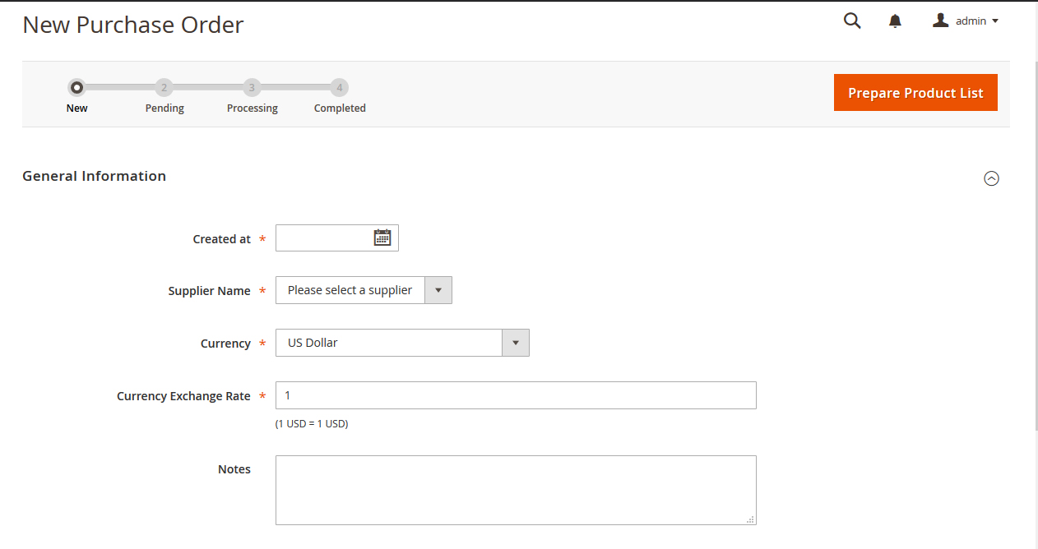Open the Supplier Name dropdown
The height and width of the screenshot is (549, 1038).
pyautogui.click(x=364, y=290)
